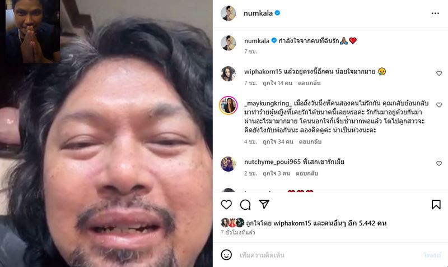Open numkala profile picture in header

228,13
